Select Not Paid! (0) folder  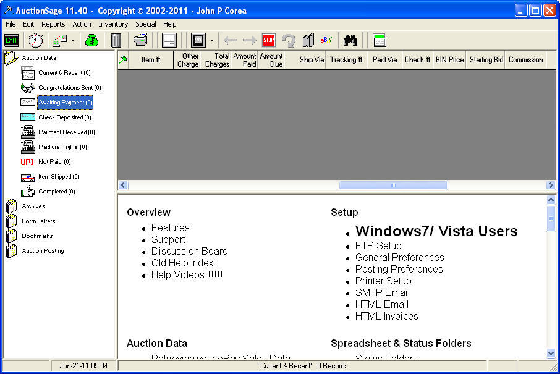pyautogui.click(x=54, y=162)
